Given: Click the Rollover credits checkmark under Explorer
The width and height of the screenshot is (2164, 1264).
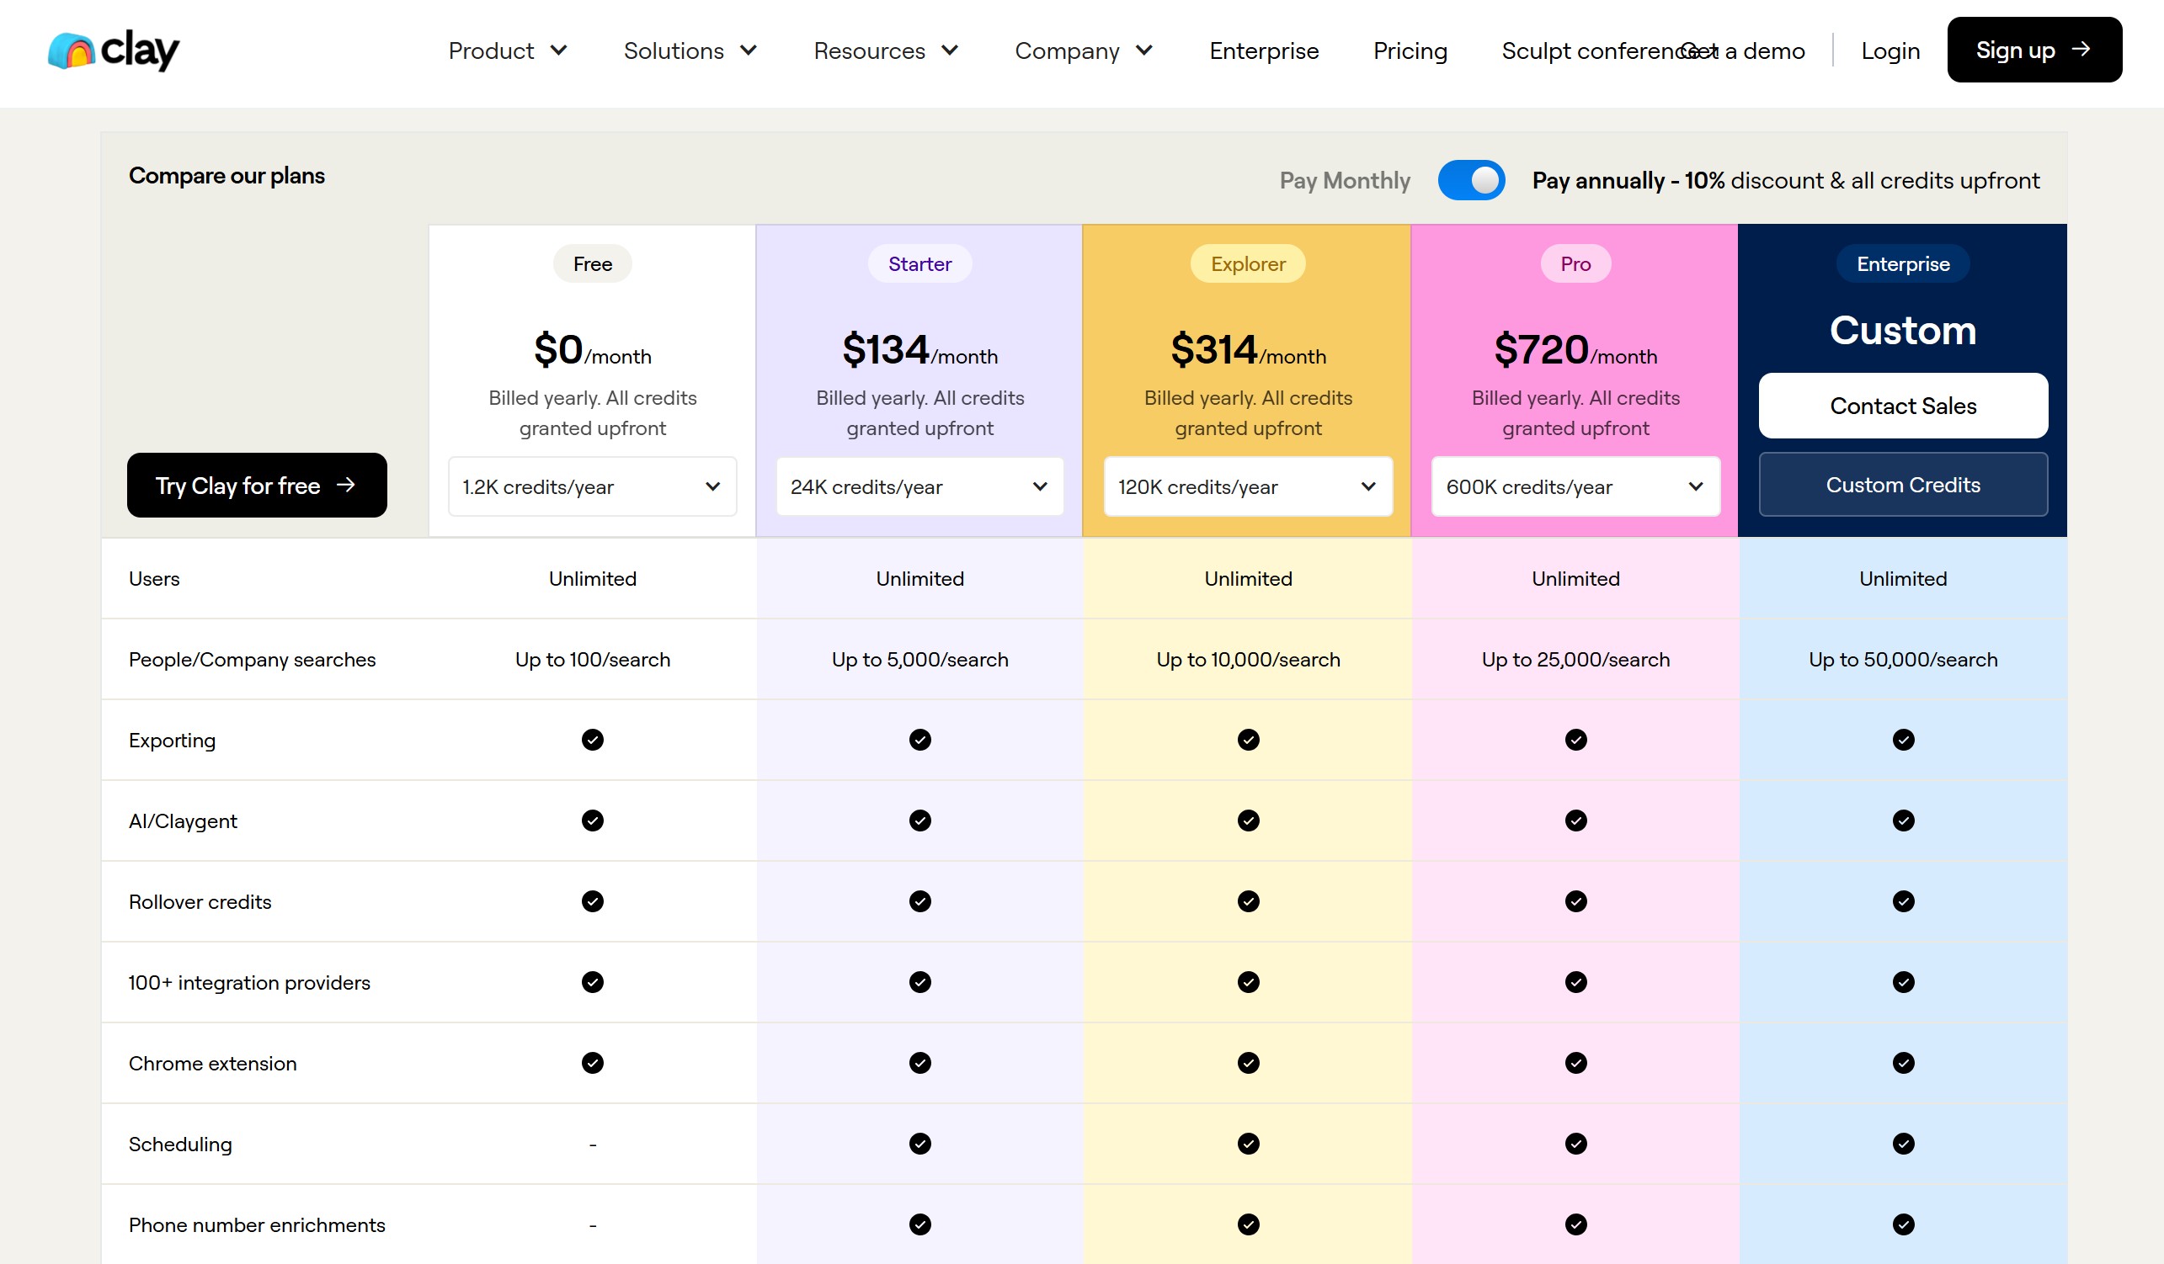Looking at the screenshot, I should (x=1248, y=901).
